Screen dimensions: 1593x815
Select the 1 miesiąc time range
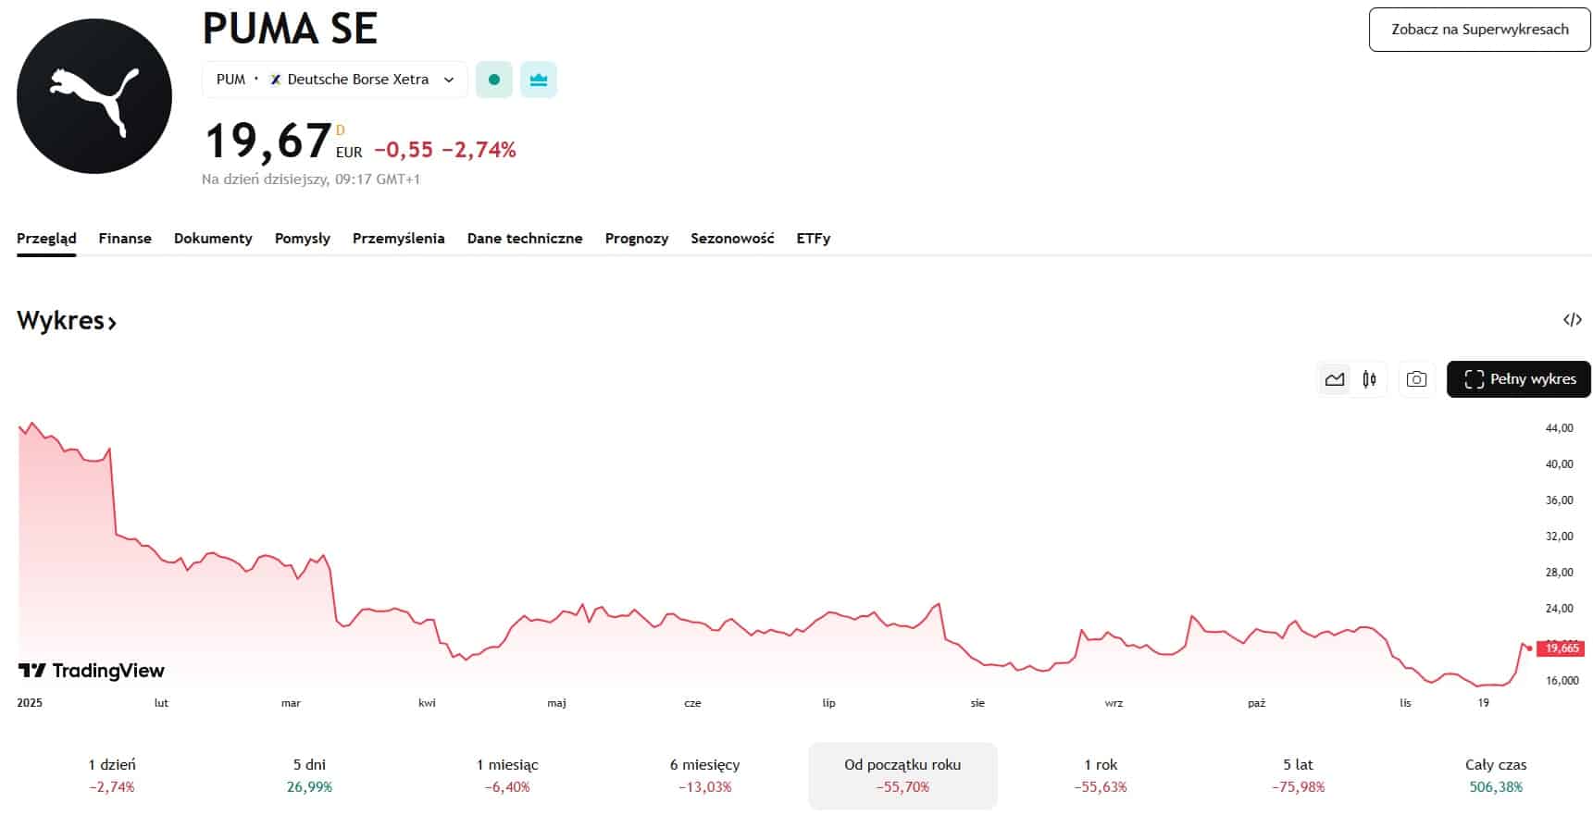tap(507, 775)
